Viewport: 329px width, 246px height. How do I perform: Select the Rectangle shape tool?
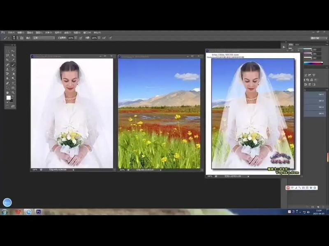[13, 88]
